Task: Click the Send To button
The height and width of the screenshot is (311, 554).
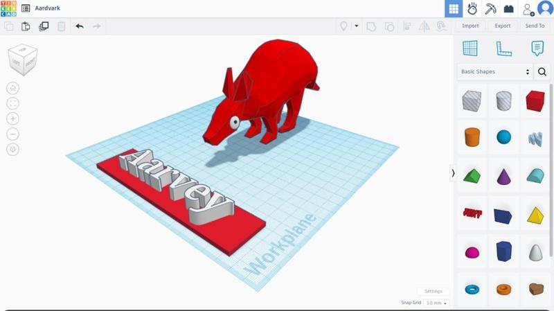Action: click(x=535, y=26)
